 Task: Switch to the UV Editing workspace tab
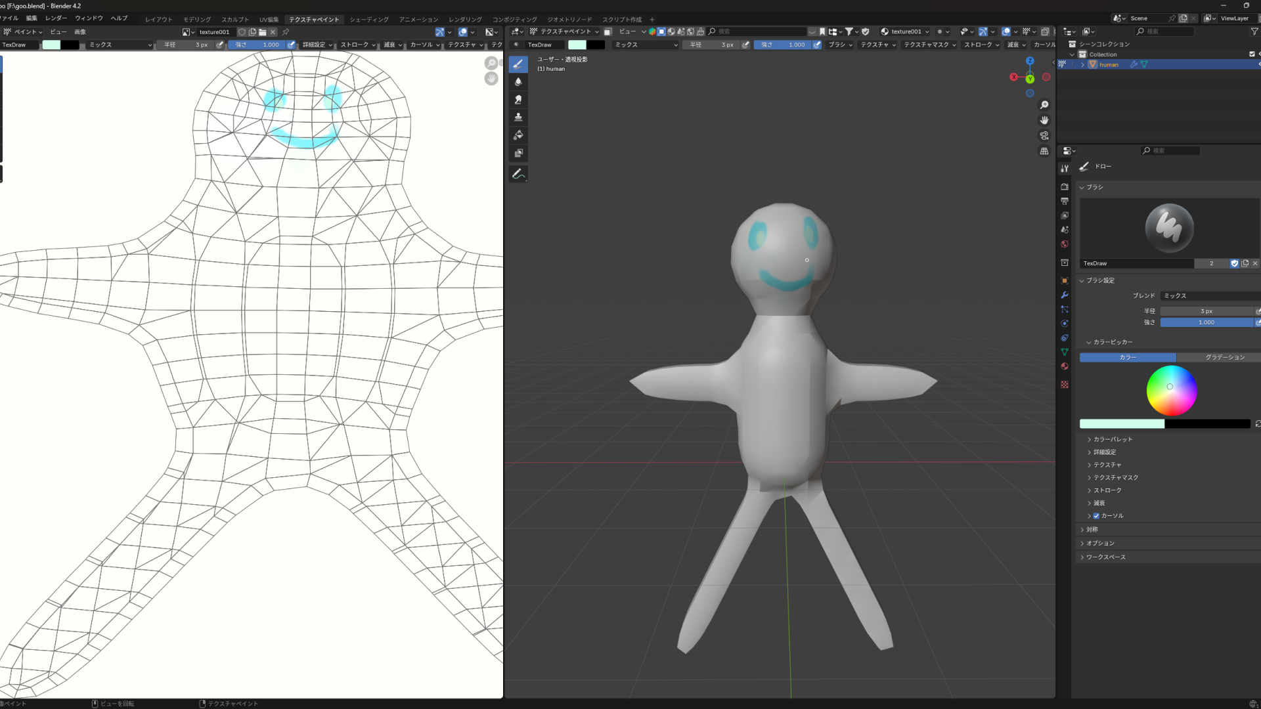point(269,19)
